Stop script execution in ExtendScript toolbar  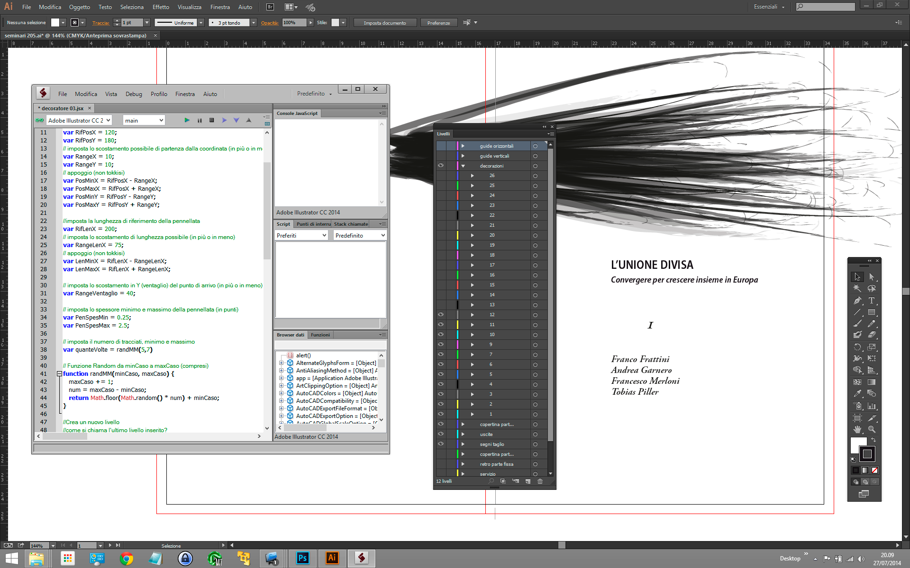click(x=212, y=120)
